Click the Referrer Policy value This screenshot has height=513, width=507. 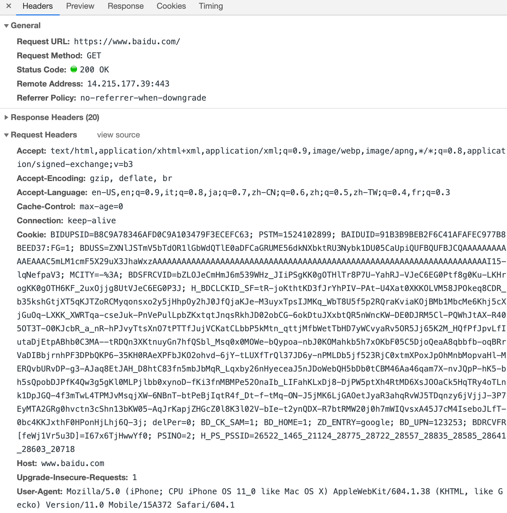[143, 98]
